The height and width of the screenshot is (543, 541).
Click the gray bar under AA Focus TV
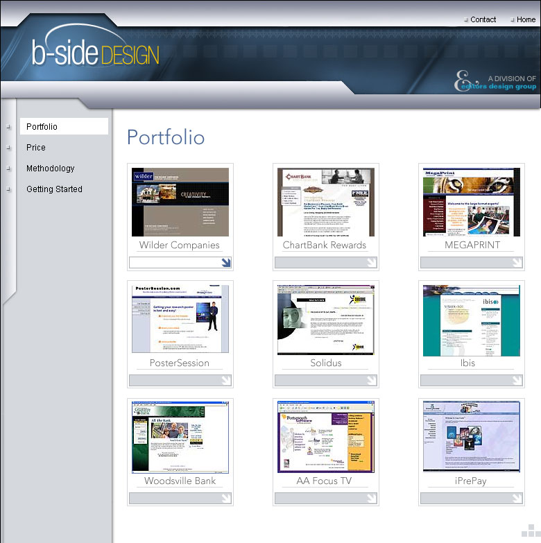point(326,498)
